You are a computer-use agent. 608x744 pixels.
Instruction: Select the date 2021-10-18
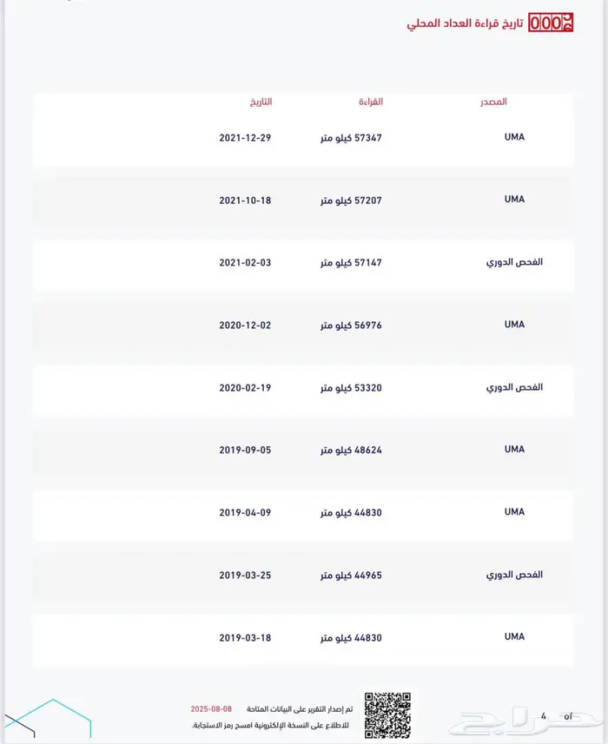[245, 201]
